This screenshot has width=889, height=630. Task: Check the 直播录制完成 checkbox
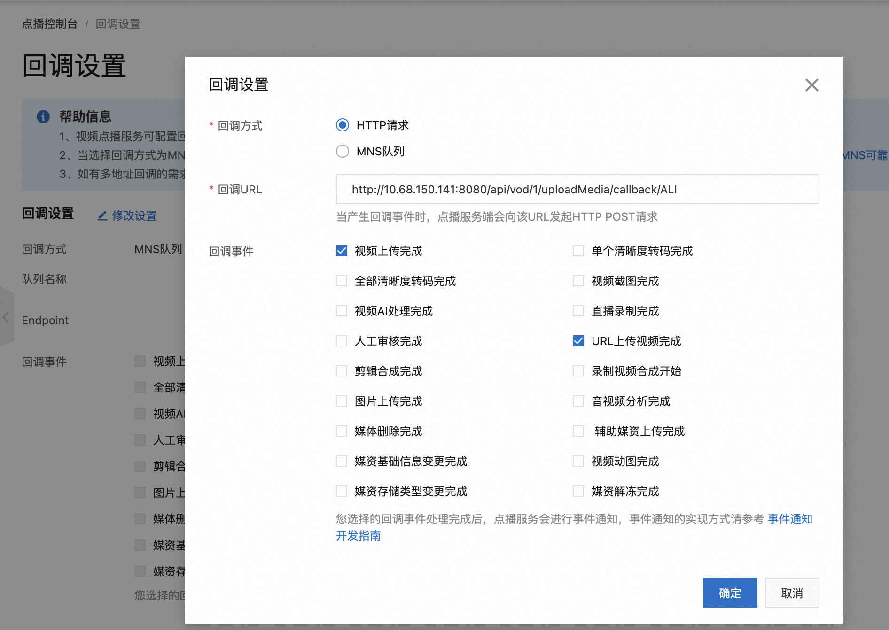(x=578, y=311)
